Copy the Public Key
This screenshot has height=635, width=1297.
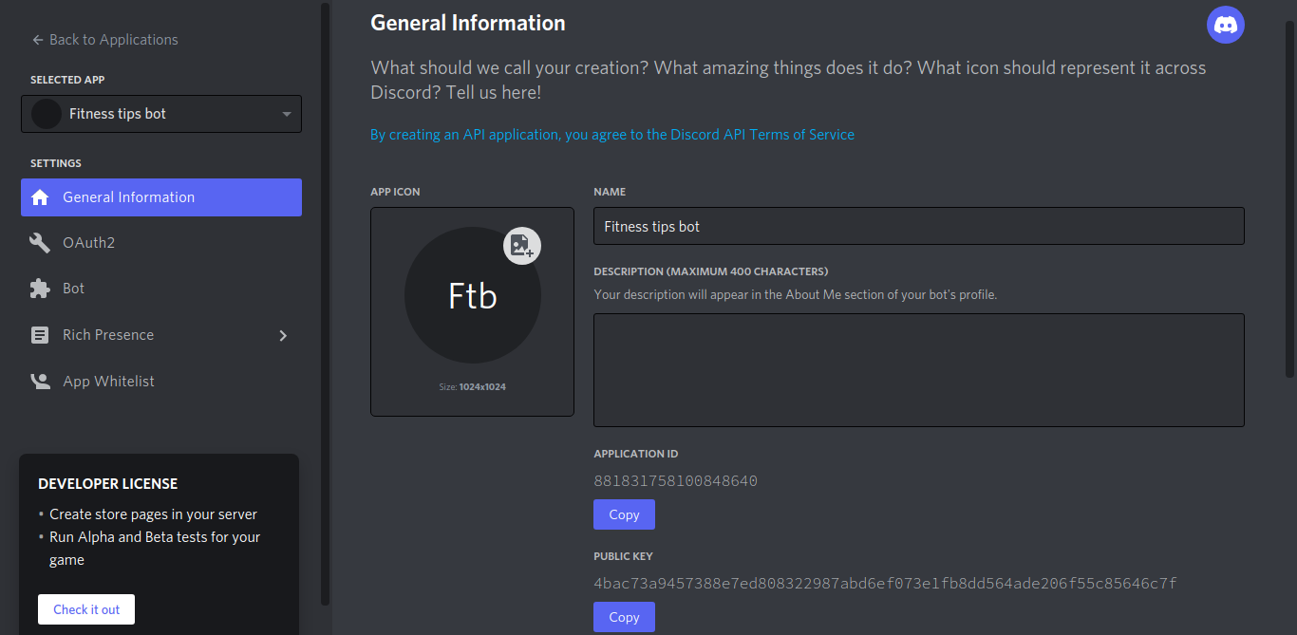coord(624,617)
